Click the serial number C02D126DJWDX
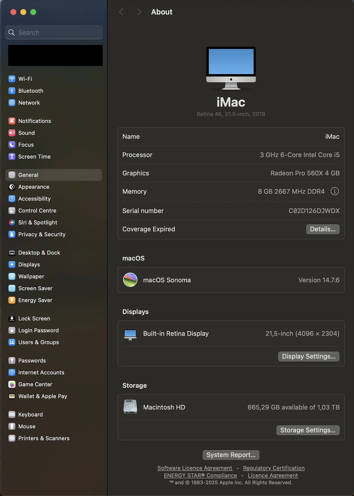 pos(314,211)
